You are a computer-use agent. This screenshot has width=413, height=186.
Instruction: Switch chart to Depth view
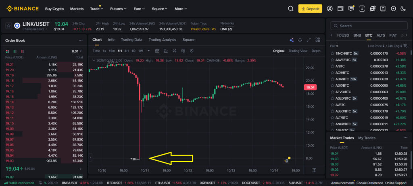(x=316, y=51)
